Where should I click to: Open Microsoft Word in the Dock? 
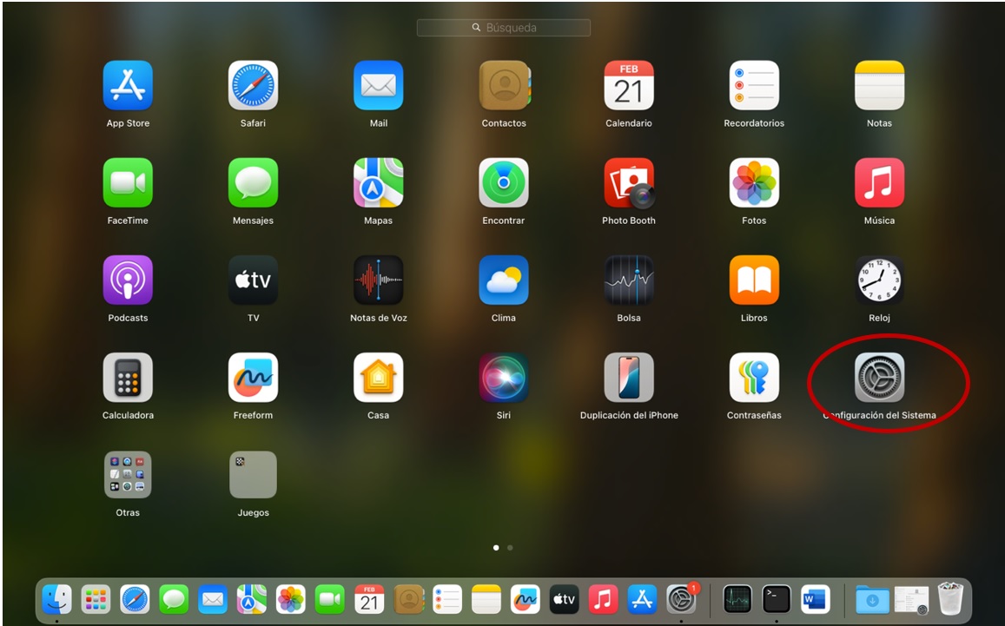815,599
